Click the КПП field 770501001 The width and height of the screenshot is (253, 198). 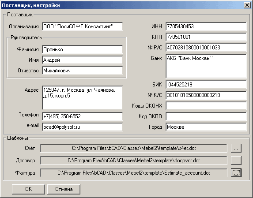coord(206,37)
